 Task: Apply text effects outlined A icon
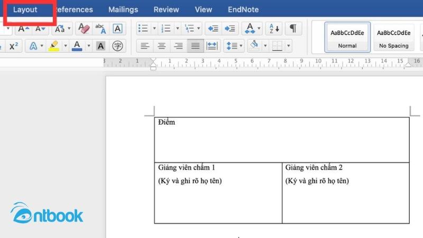click(x=33, y=46)
